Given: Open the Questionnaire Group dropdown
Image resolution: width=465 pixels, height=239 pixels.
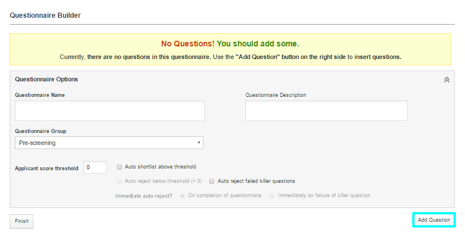Looking at the screenshot, I should (x=109, y=143).
